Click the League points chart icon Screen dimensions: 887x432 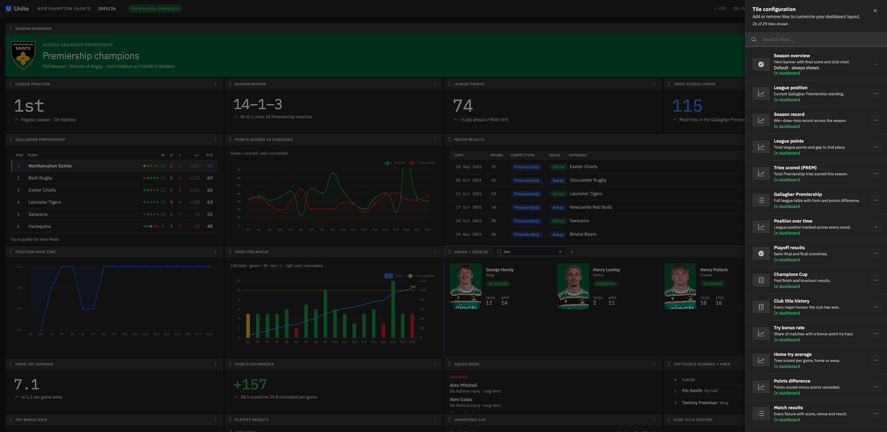(761, 147)
